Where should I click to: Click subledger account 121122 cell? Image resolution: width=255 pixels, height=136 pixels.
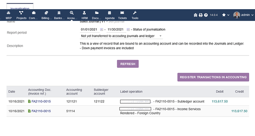pos(99,101)
